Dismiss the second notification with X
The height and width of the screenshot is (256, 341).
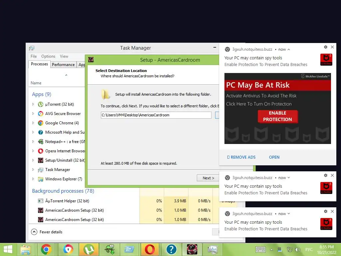pyautogui.click(x=332, y=175)
